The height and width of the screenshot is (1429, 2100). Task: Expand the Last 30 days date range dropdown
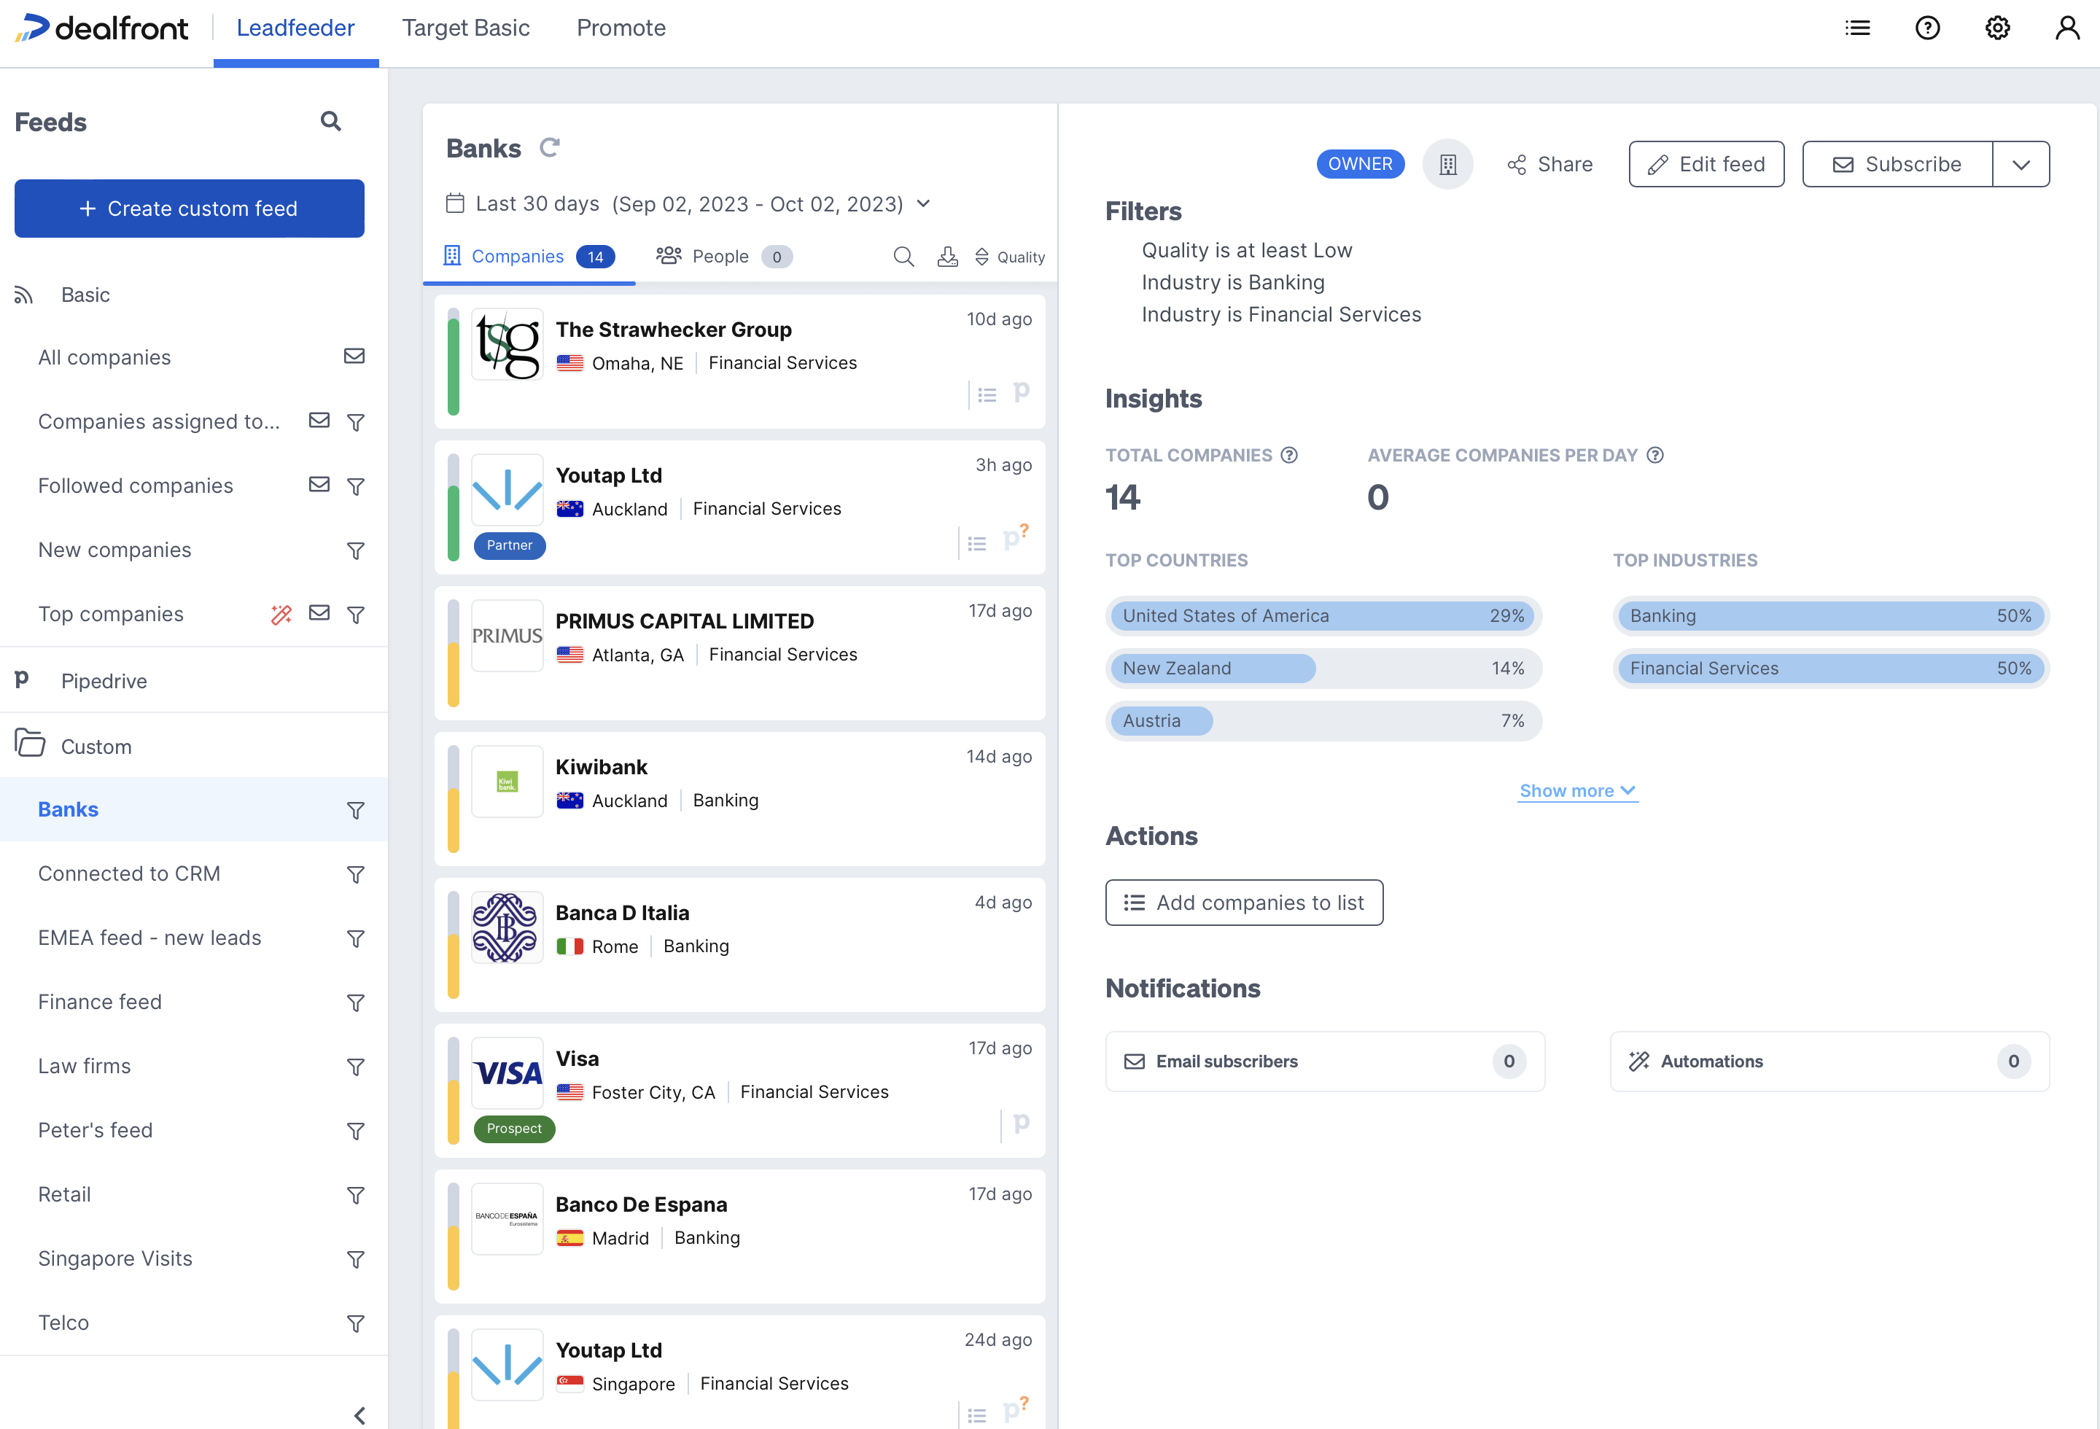[x=924, y=203]
